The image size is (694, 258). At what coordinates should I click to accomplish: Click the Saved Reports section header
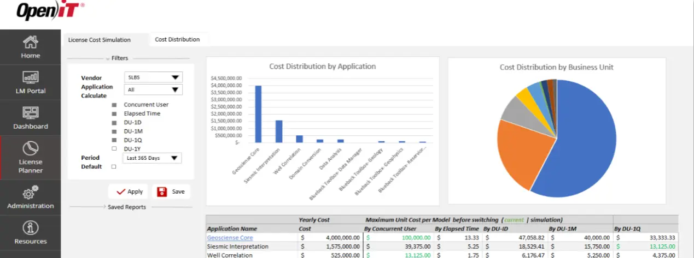pyautogui.click(x=127, y=207)
